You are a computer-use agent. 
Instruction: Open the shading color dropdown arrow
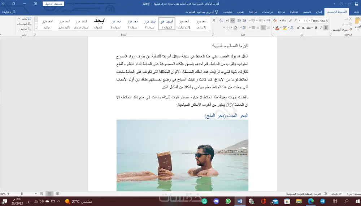231,28
